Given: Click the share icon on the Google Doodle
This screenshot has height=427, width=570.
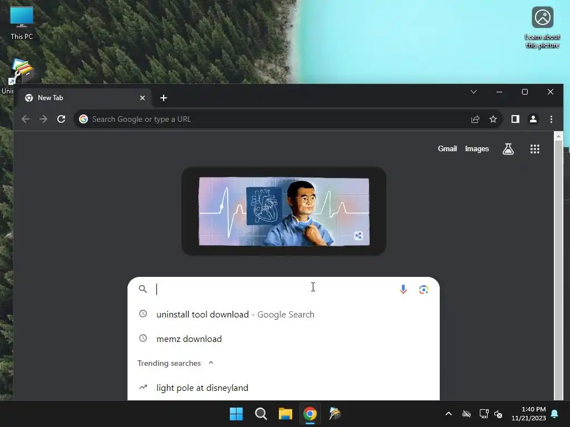Looking at the screenshot, I should [358, 236].
